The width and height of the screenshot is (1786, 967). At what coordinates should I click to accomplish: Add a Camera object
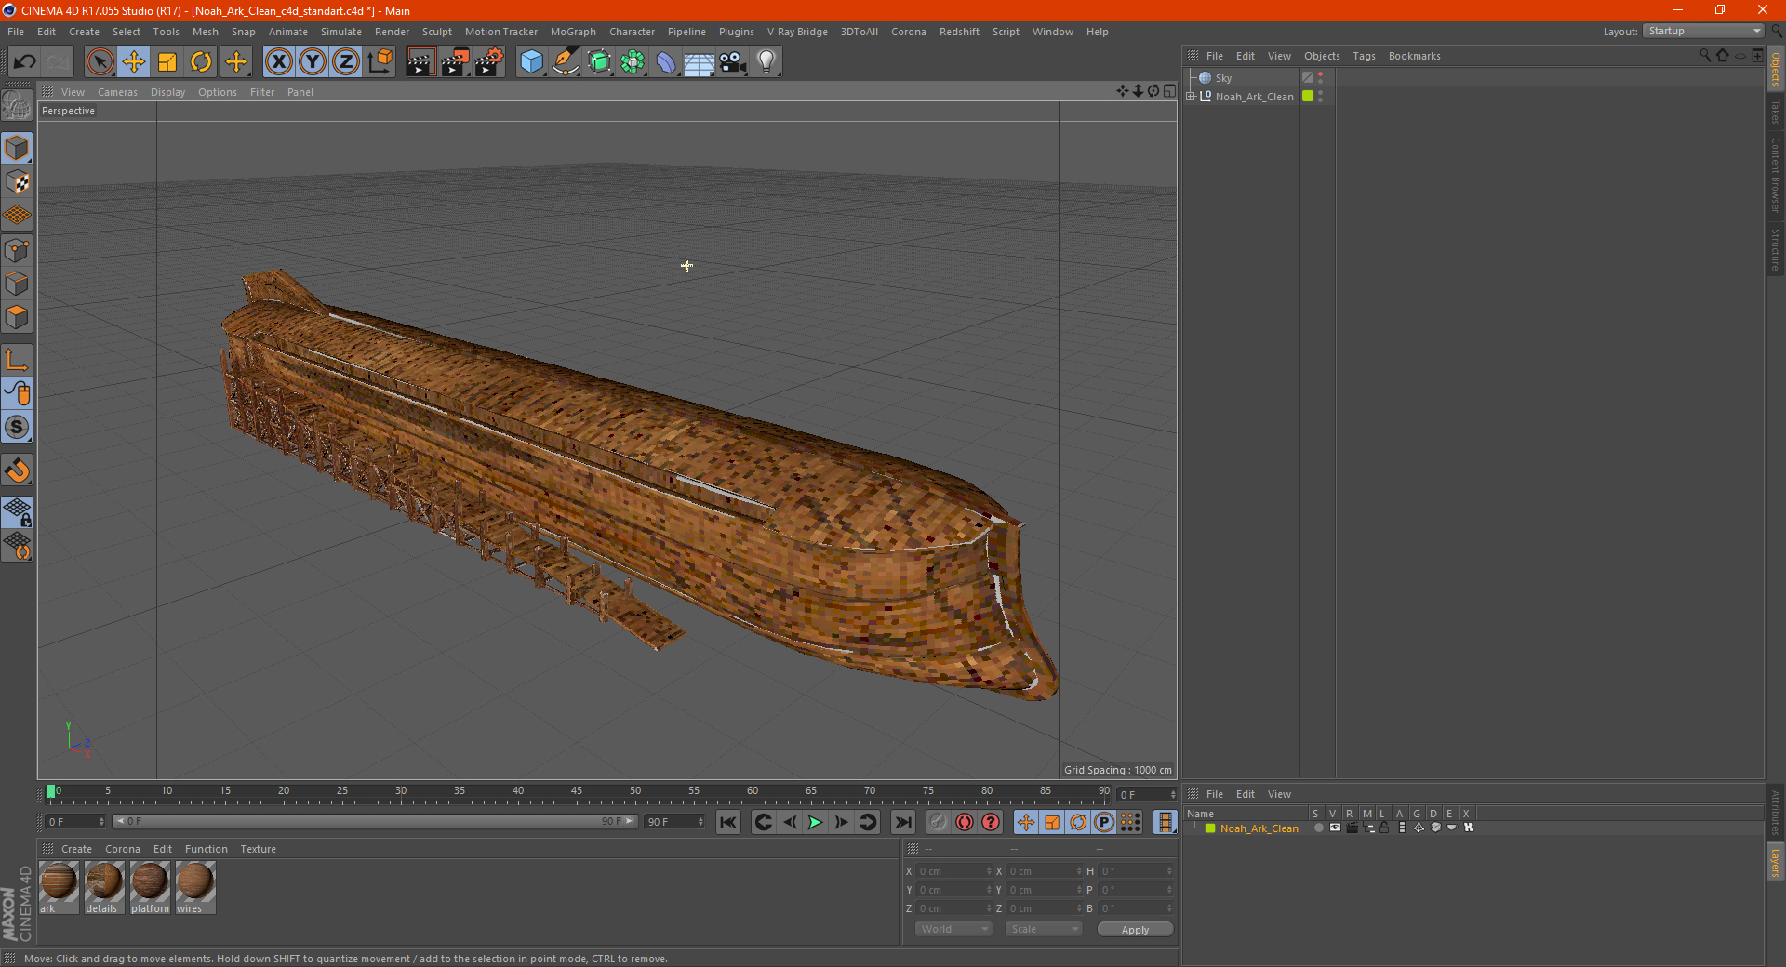coord(733,62)
